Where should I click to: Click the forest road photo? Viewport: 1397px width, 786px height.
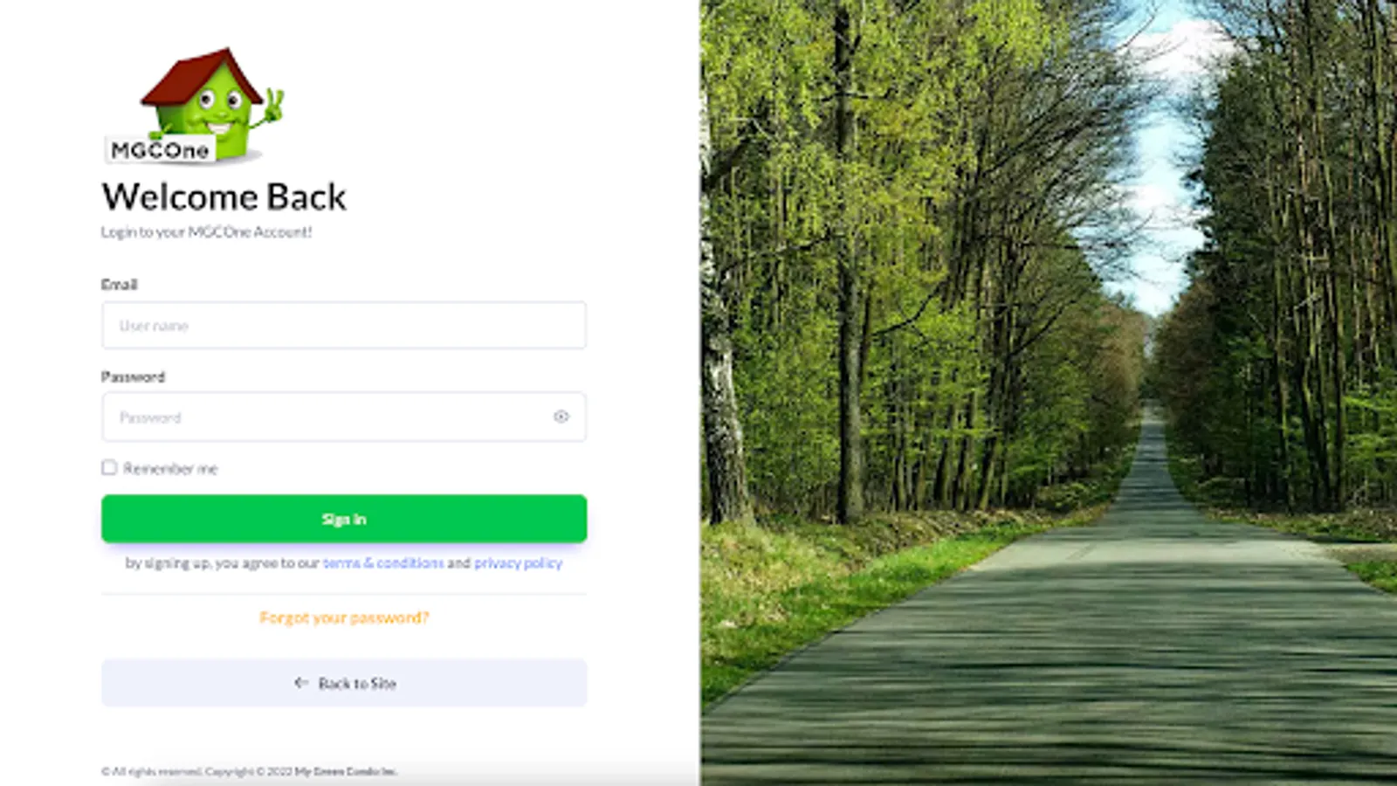click(1049, 393)
